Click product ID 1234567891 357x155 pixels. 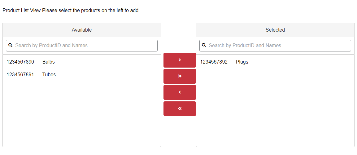20,74
